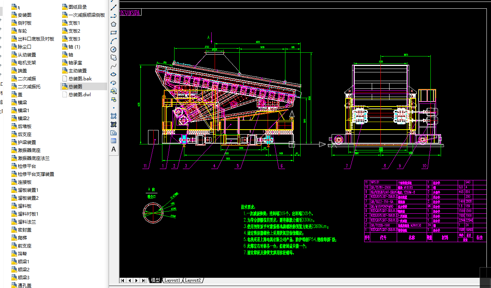Image resolution: width=491 pixels, height=288 pixels.
Task: Select the Arc drawing tool
Action: coord(113,41)
